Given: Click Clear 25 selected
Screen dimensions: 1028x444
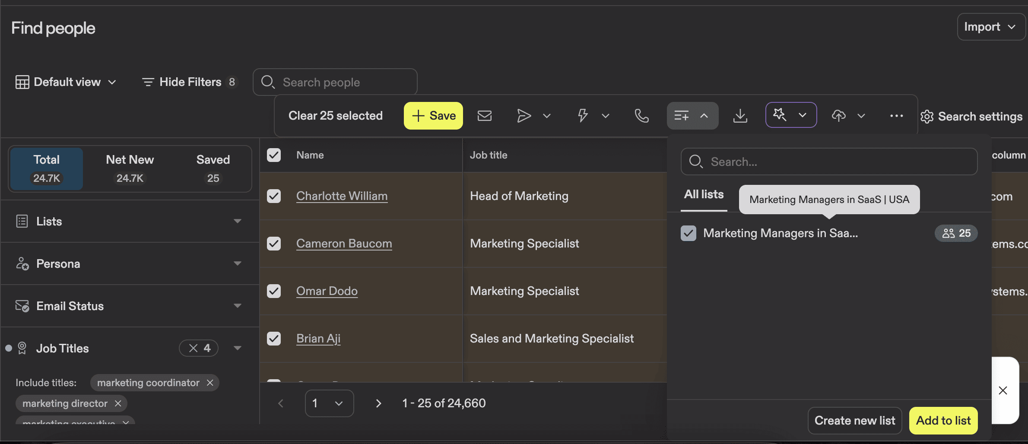Looking at the screenshot, I should [336, 116].
